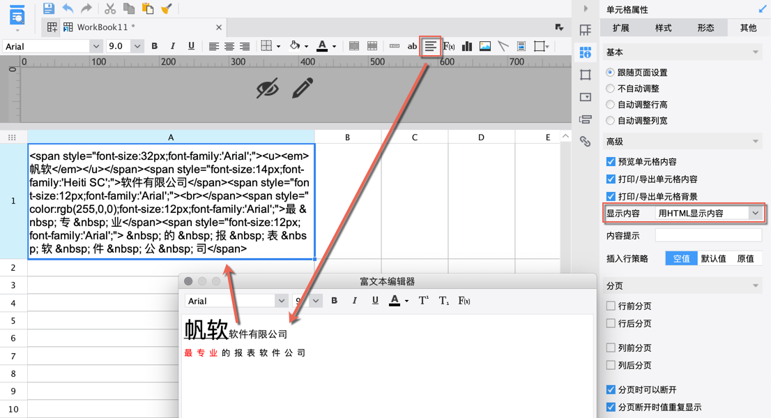Align cell text right

click(x=245, y=46)
